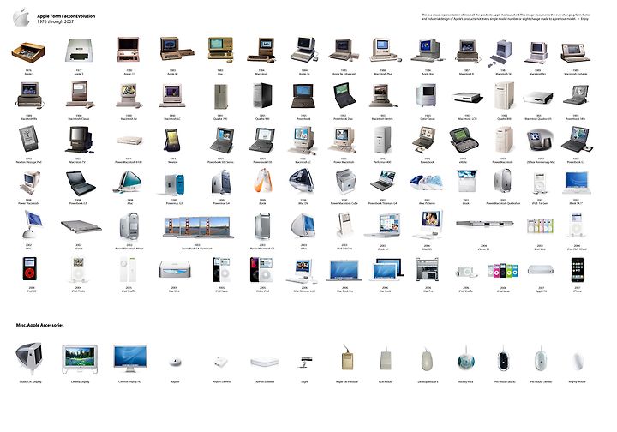This screenshot has height=432, width=617.
Task: Click the 2005 white iPod Shuffle image
Action: coord(129,269)
